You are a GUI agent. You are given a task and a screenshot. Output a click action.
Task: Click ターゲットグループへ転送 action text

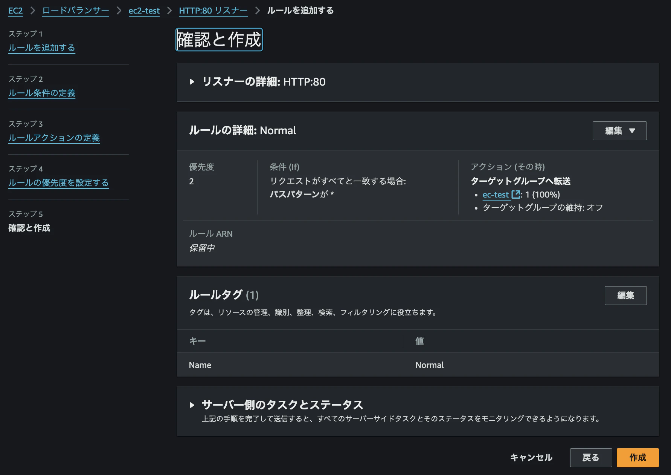521,181
